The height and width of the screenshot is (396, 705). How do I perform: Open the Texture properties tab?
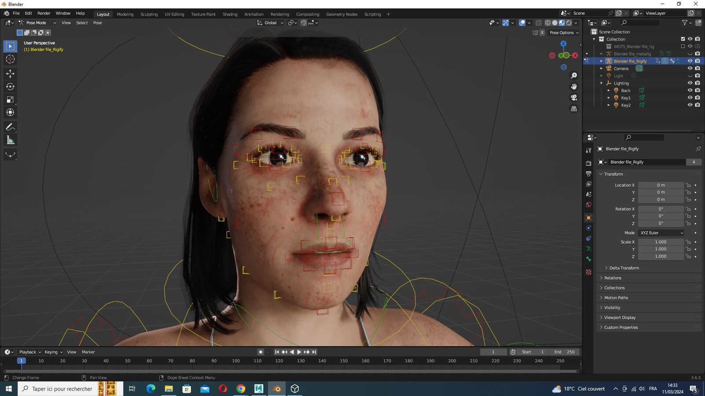588,272
